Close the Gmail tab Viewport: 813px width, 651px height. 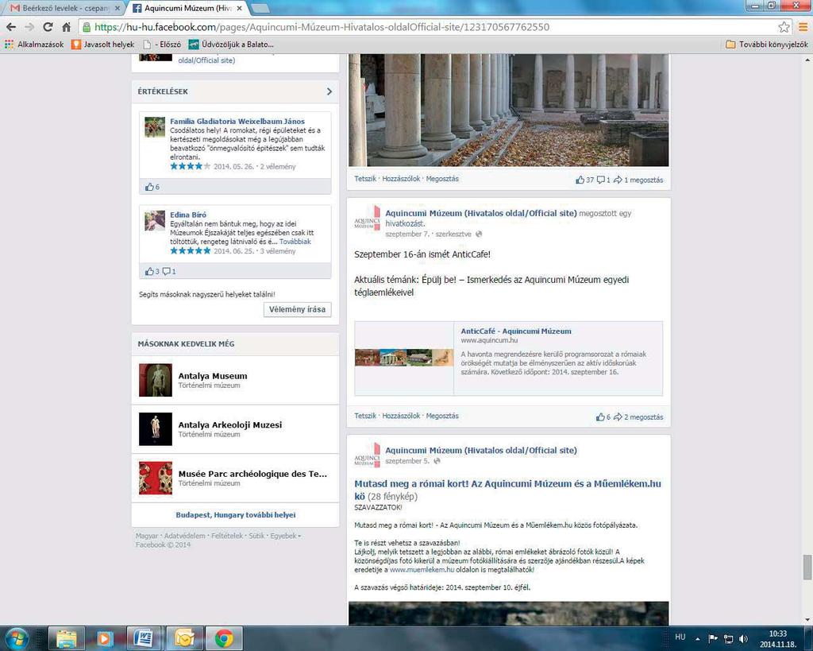click(118, 8)
